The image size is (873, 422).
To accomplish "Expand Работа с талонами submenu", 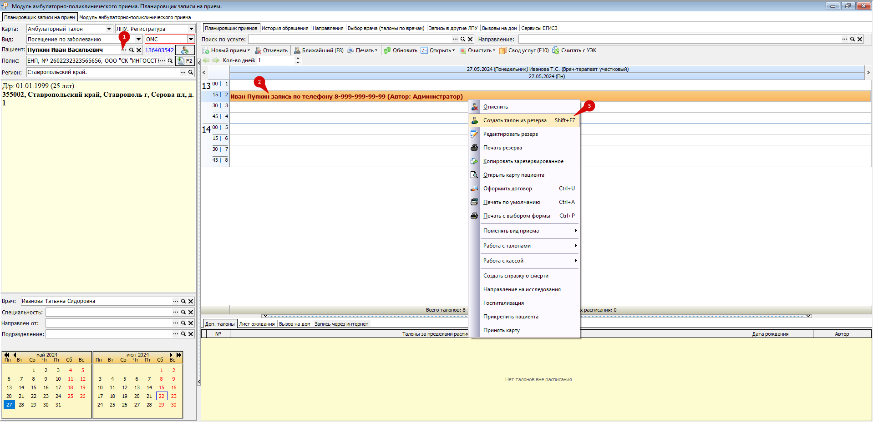I will 524,246.
